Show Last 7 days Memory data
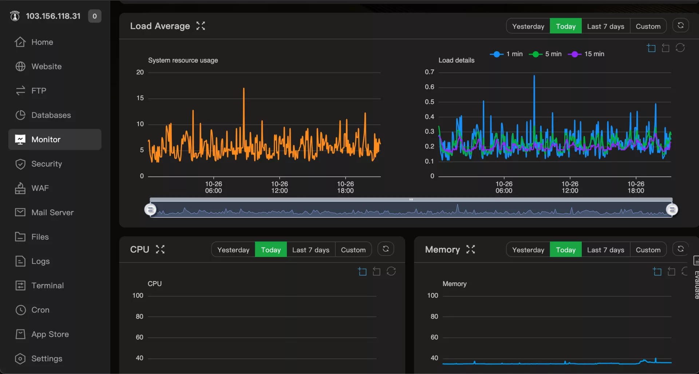 pyautogui.click(x=606, y=250)
